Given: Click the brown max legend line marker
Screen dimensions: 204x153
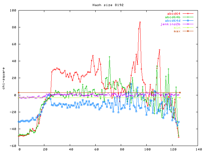Looking at the screenshot, I should (x=188, y=31).
